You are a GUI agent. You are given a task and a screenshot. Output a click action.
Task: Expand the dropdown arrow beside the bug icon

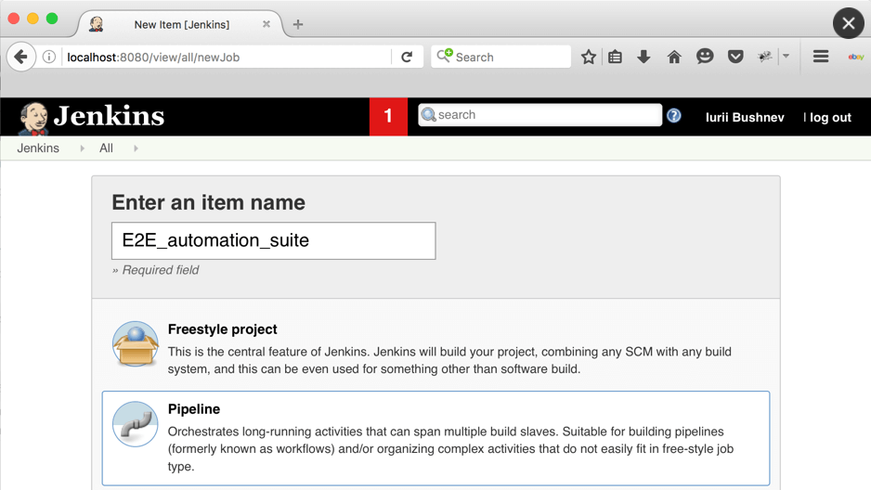click(786, 57)
